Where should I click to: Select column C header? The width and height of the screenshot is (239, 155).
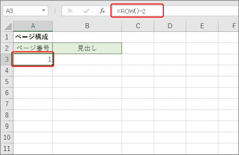138,26
